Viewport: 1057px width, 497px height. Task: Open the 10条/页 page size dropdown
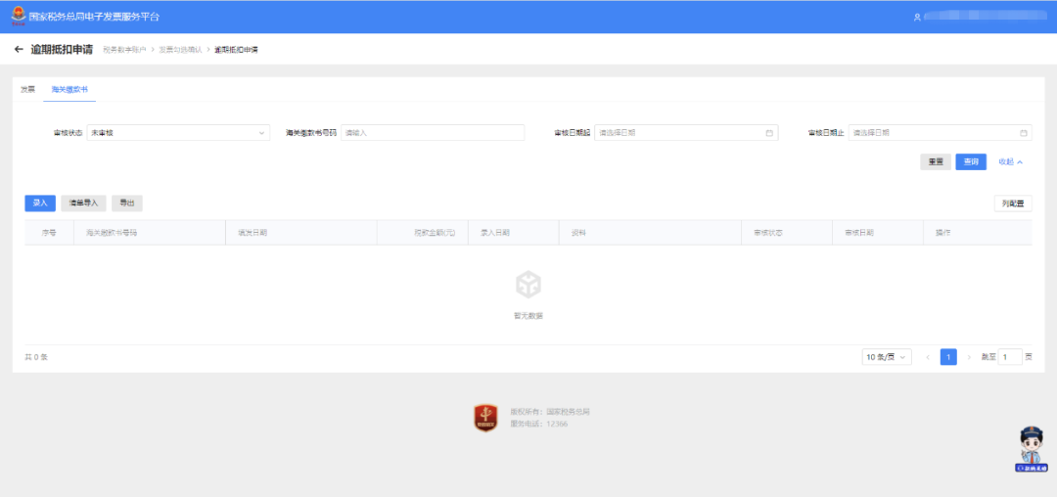[x=887, y=357]
